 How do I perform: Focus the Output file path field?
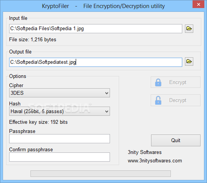[x=96, y=62]
